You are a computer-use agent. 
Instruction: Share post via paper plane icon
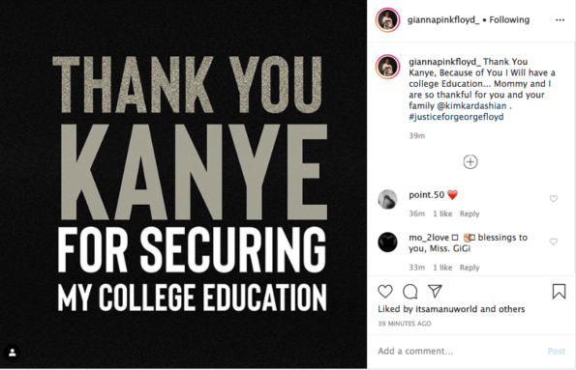click(435, 291)
